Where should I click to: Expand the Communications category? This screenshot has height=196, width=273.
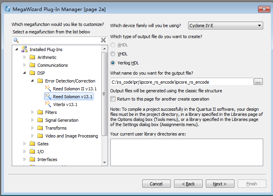pos(24,65)
